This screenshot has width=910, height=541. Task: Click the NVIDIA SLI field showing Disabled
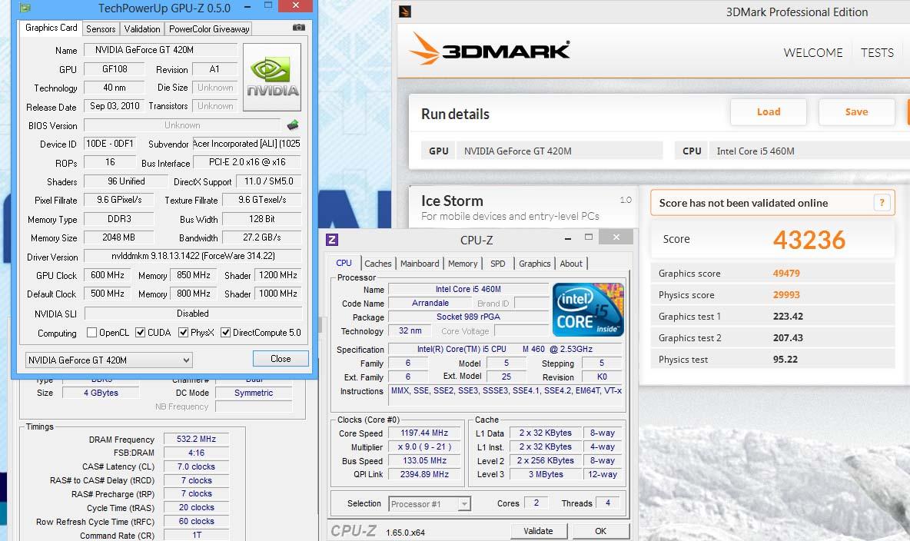coord(193,314)
